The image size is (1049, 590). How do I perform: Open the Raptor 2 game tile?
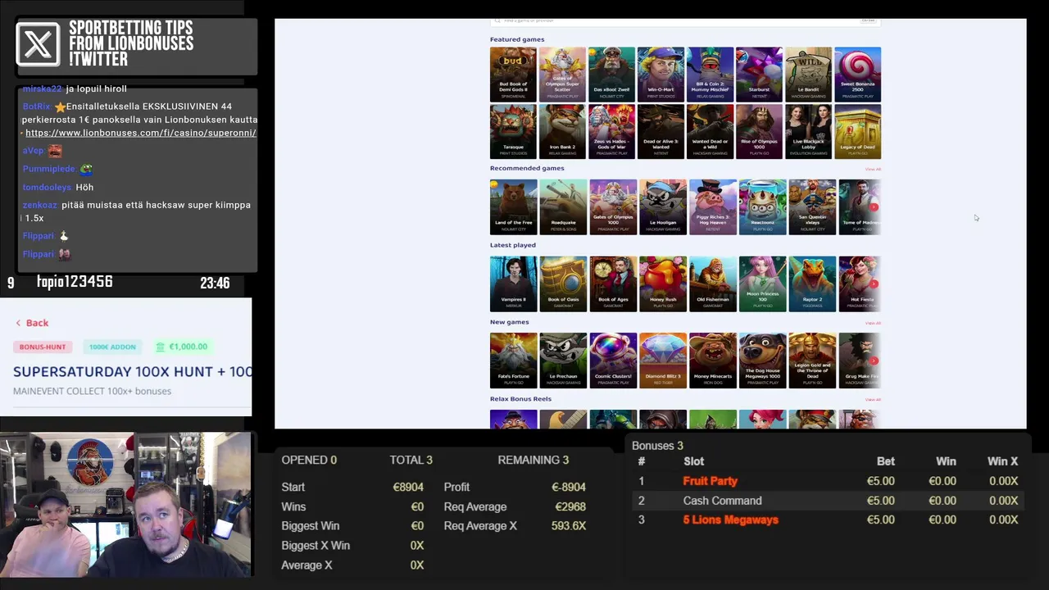tap(812, 284)
